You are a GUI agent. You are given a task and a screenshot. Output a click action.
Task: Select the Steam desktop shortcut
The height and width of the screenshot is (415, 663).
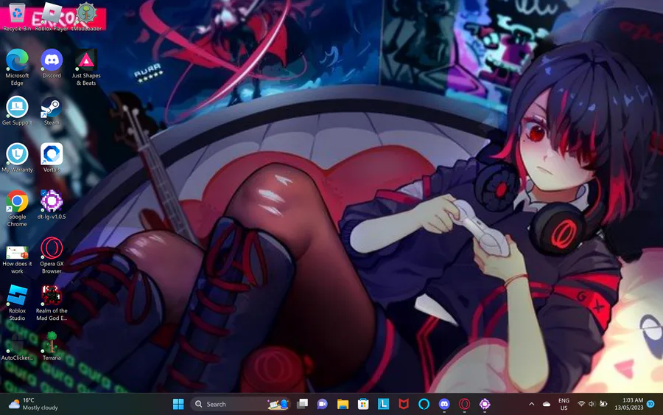coord(52,111)
